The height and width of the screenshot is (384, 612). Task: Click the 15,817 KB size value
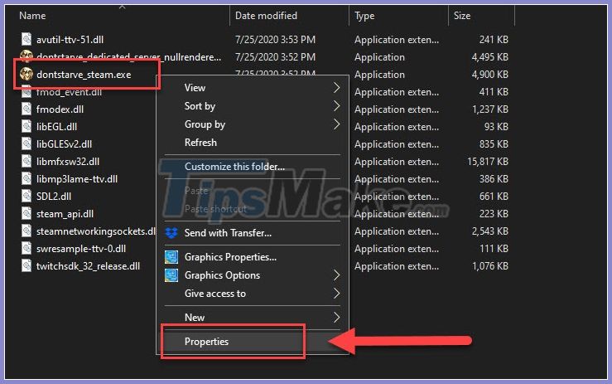(x=488, y=162)
